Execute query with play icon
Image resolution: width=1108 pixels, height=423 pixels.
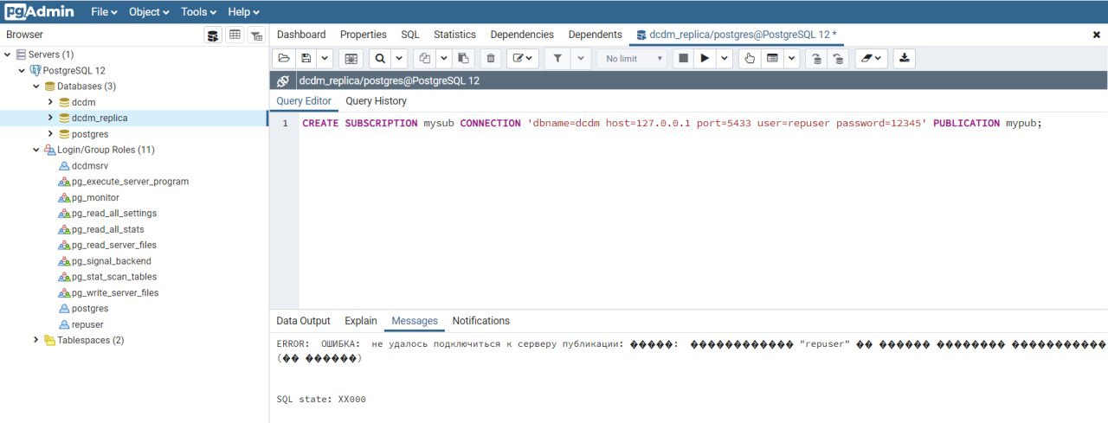[x=705, y=58]
